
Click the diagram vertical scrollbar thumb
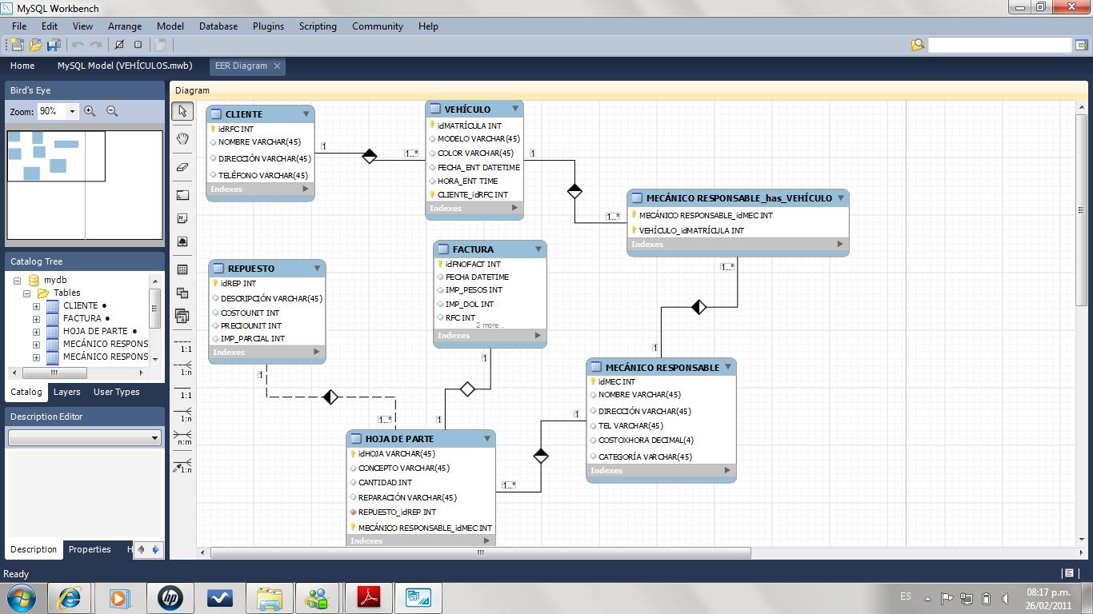1081,209
